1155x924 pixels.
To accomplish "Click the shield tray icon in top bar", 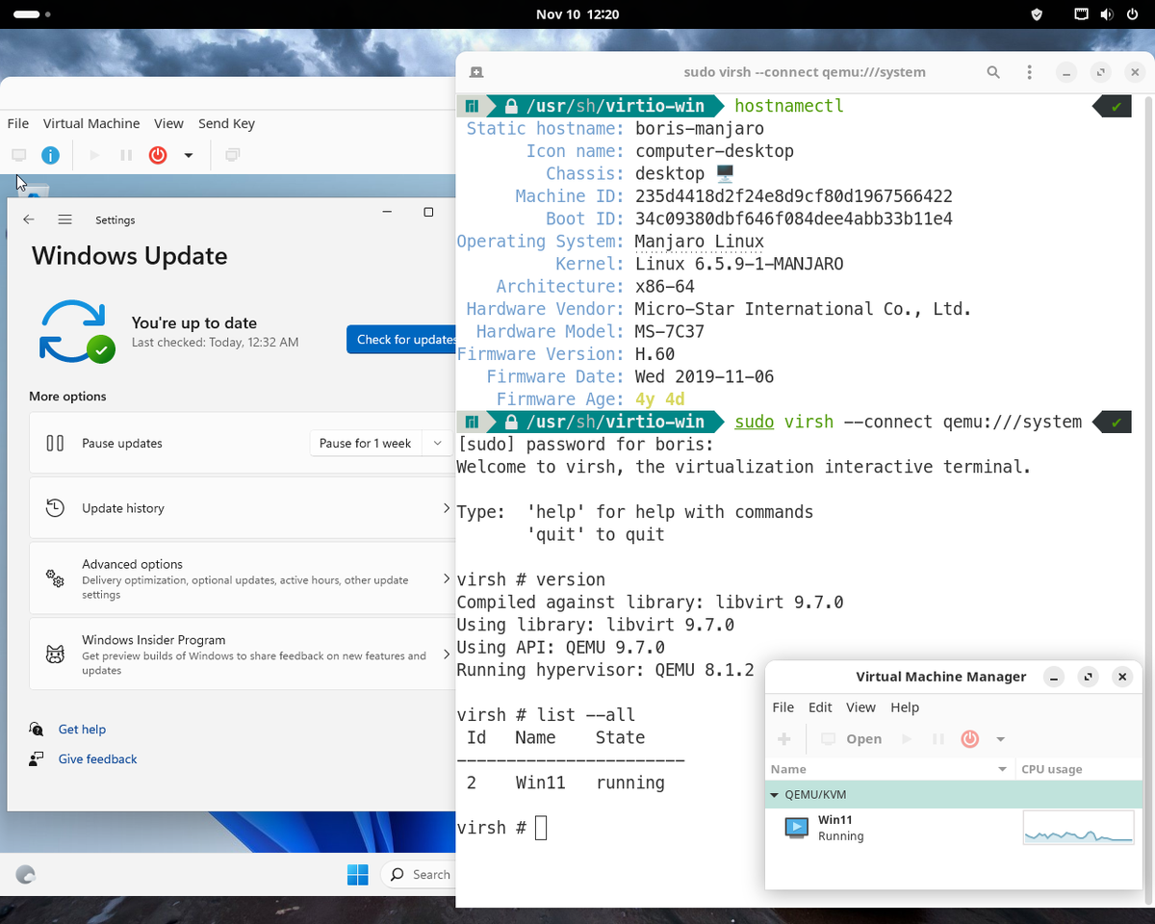I will (x=1037, y=14).
